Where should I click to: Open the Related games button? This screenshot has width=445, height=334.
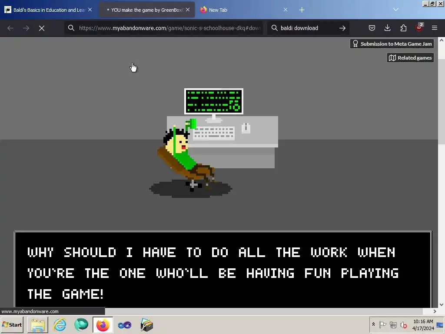pos(410,58)
